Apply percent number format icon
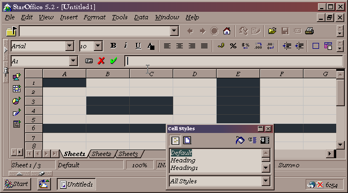Screen dimensions: 348x193 [233, 46]
